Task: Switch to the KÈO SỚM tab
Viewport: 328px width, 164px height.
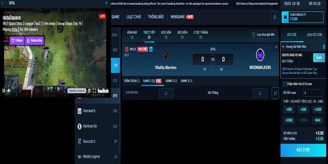Action: coord(166,34)
